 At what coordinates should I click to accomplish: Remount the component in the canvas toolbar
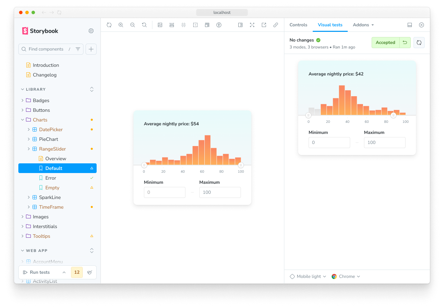point(109,25)
